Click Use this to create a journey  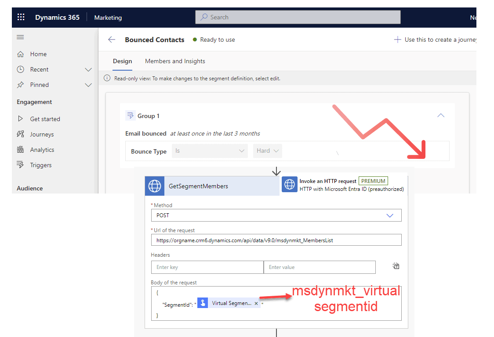click(x=435, y=39)
